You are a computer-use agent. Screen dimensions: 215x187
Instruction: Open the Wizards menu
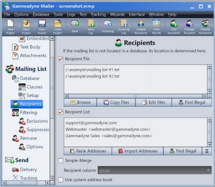(x=117, y=14)
